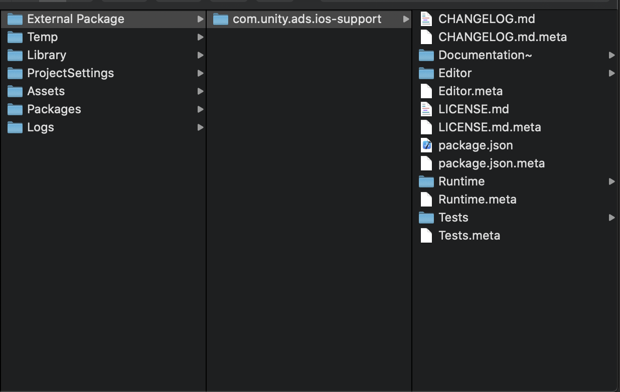620x392 pixels.
Task: Click the Tests folder icon
Action: 426,218
